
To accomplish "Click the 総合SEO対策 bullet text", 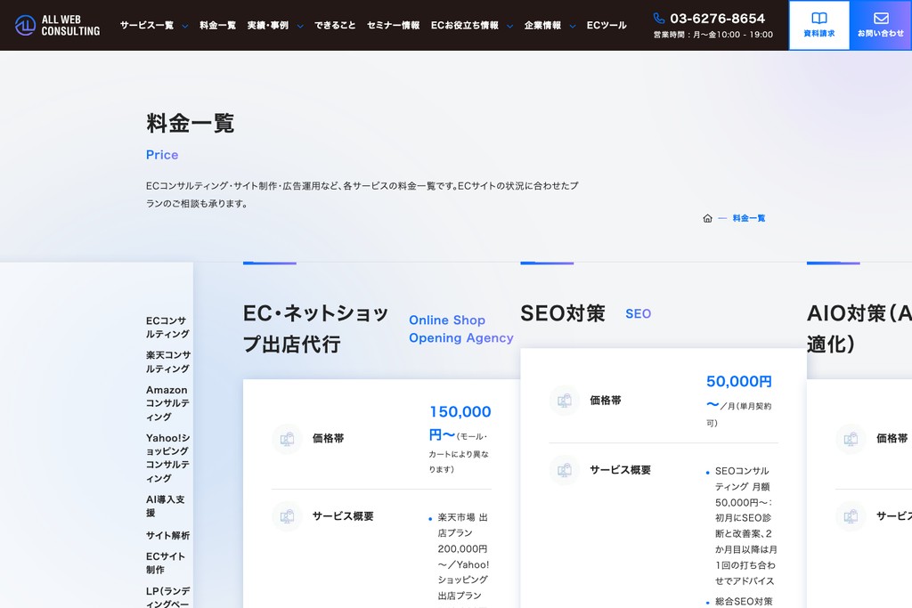I will (744, 601).
